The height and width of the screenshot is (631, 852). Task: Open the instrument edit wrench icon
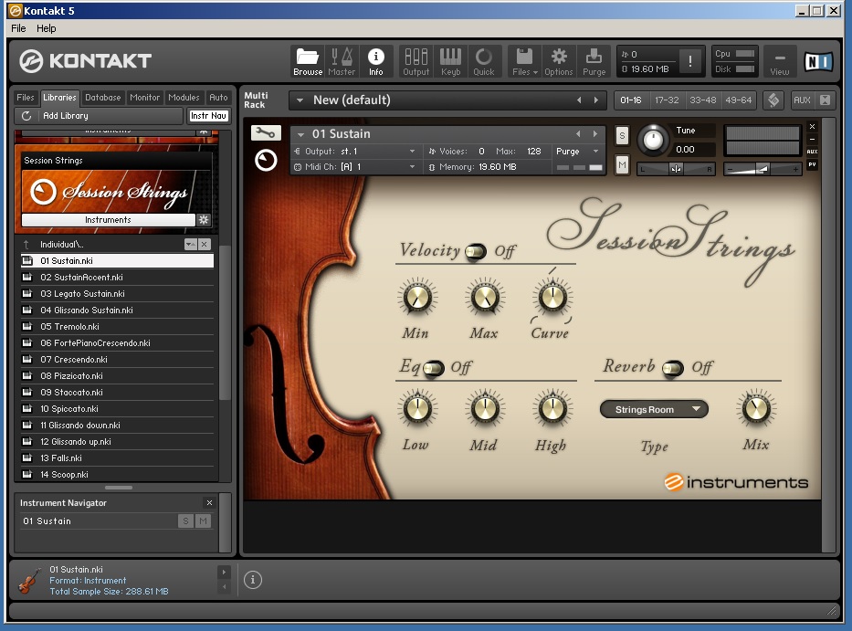click(x=265, y=132)
